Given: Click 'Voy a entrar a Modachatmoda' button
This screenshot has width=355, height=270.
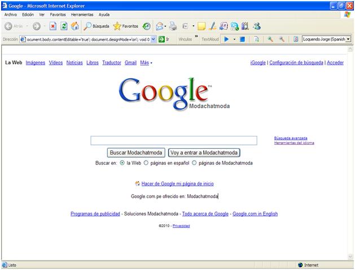Looking at the screenshot, I should pyautogui.click(x=204, y=153).
